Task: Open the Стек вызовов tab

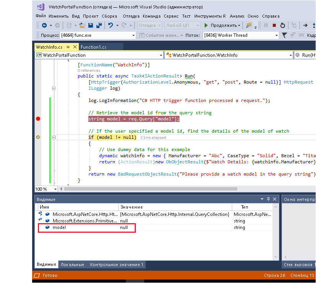Action: pos(298,265)
